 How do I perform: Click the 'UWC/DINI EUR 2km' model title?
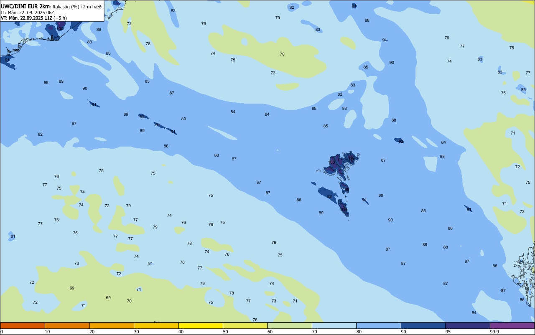pos(25,6)
